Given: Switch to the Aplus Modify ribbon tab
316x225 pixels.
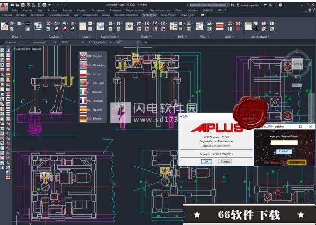Looking at the screenshot, I should [x=168, y=15].
